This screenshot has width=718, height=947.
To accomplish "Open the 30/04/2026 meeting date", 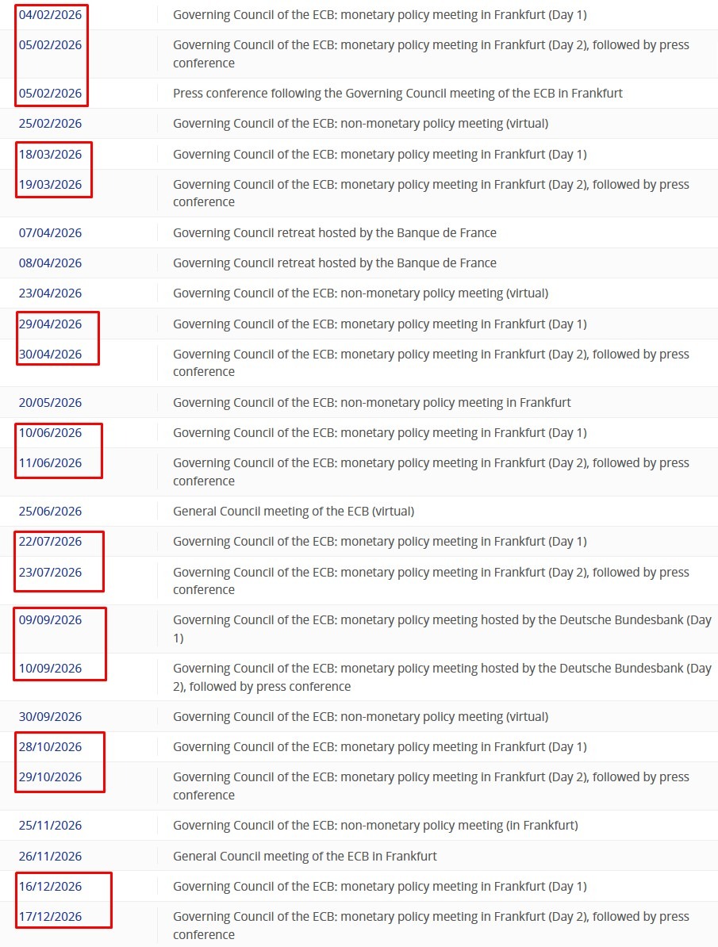I will pos(50,354).
